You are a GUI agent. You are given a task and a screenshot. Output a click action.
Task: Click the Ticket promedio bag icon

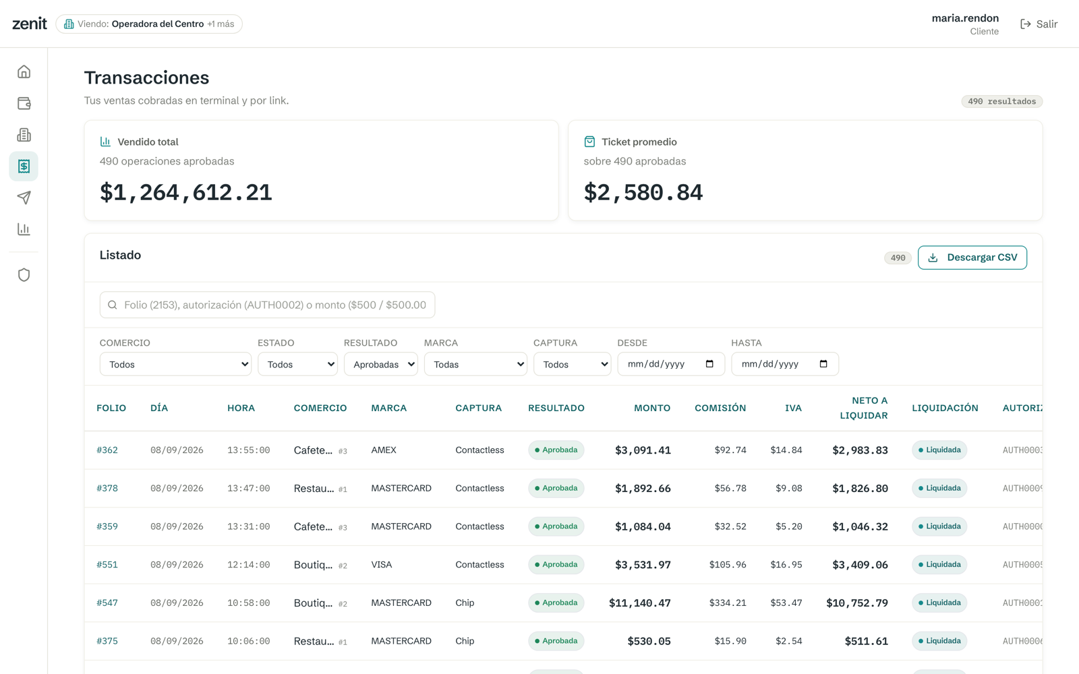pyautogui.click(x=589, y=142)
